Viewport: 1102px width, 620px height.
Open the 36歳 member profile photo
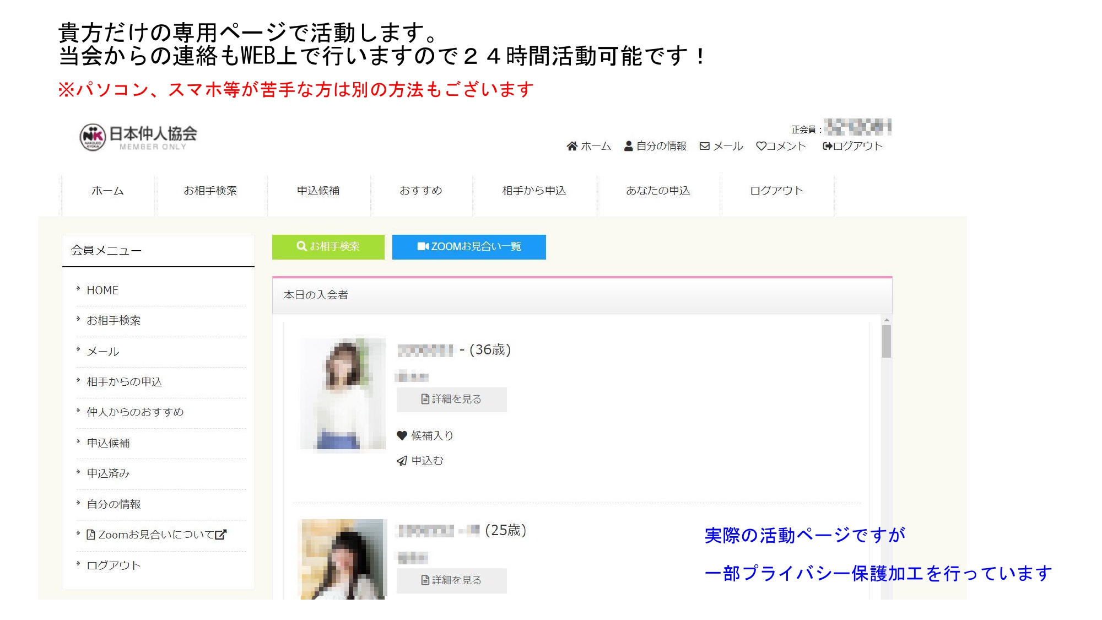click(343, 393)
